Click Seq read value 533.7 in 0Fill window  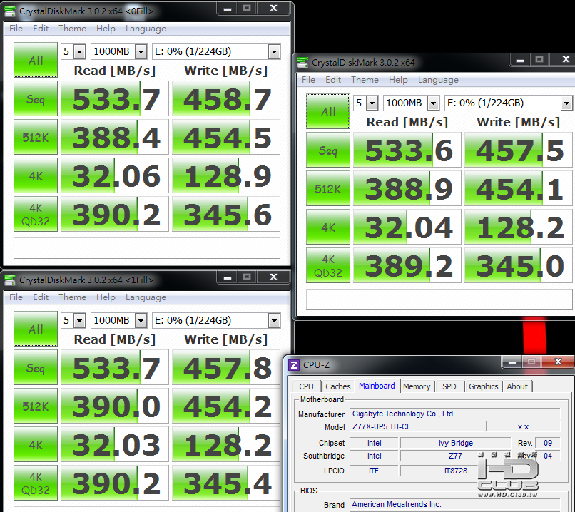pyautogui.click(x=115, y=98)
